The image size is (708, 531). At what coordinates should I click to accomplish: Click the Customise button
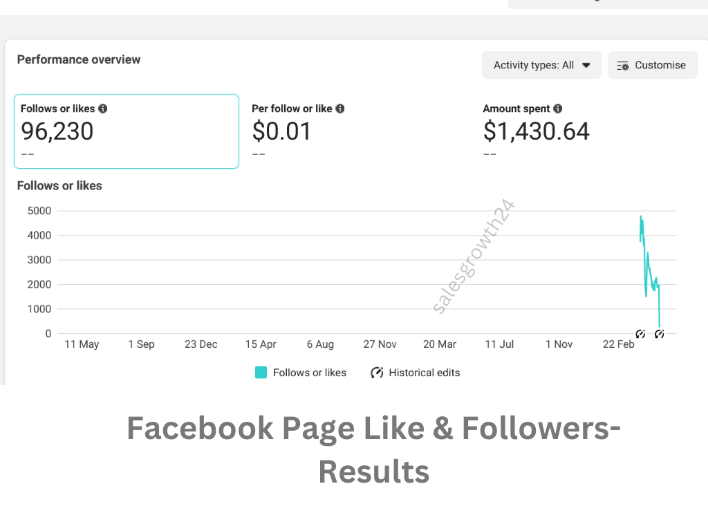(x=653, y=65)
